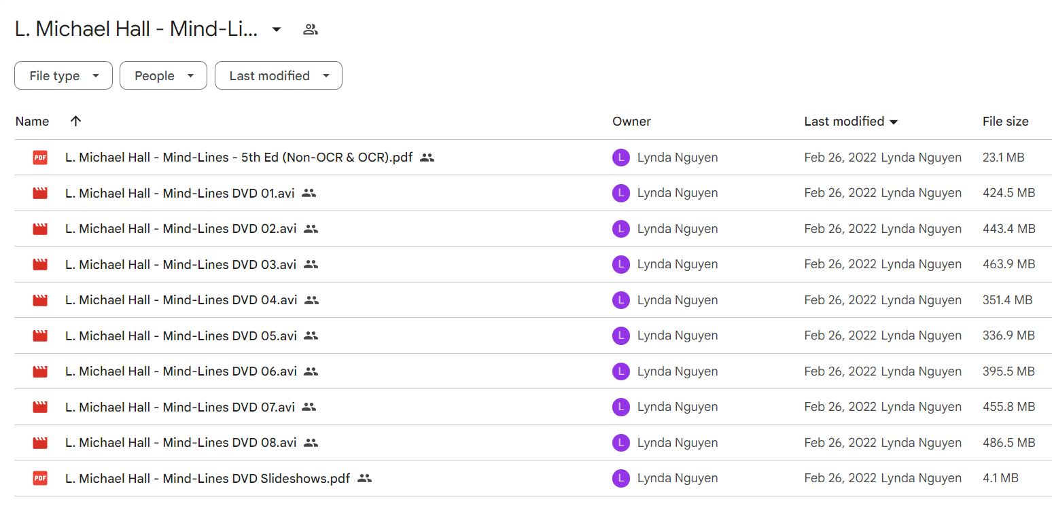The width and height of the screenshot is (1052, 527).
Task: Click the sort direction arrow beside Name
Action: (x=76, y=121)
